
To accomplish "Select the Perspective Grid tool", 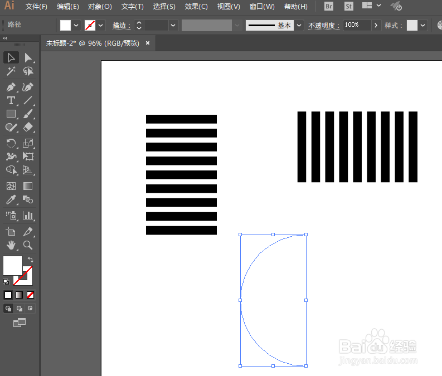I will [x=28, y=170].
